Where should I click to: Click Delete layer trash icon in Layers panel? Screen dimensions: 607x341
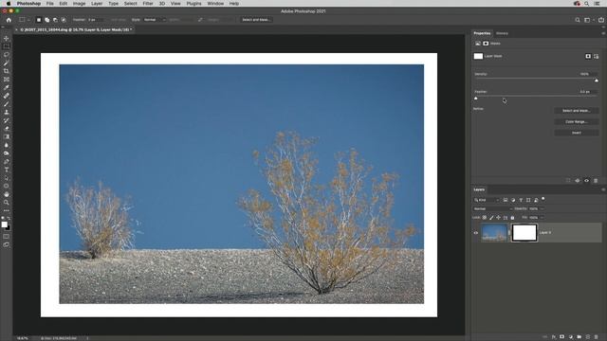[597, 337]
